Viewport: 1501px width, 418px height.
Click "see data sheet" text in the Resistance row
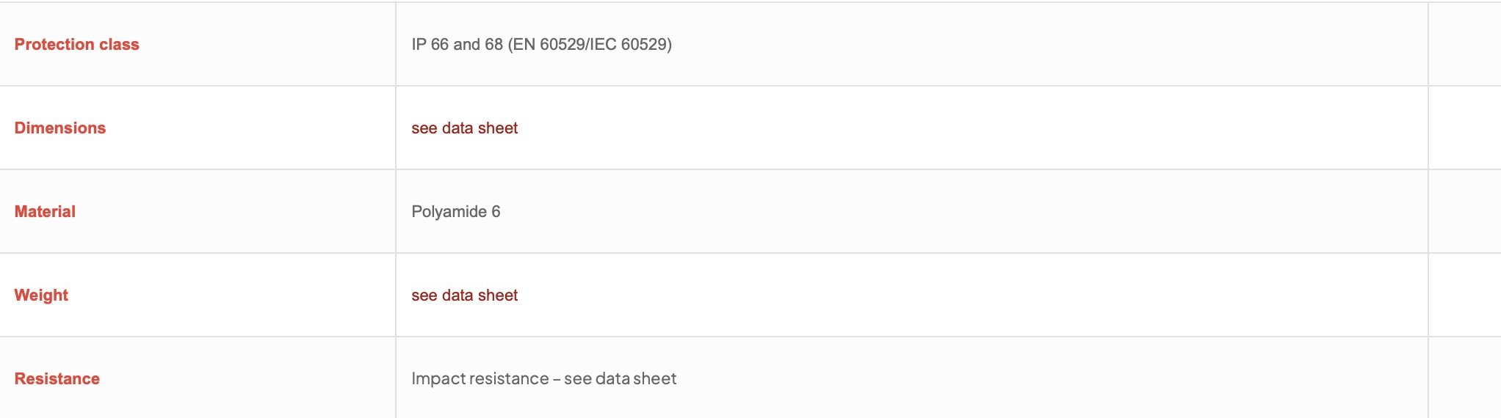tap(620, 379)
